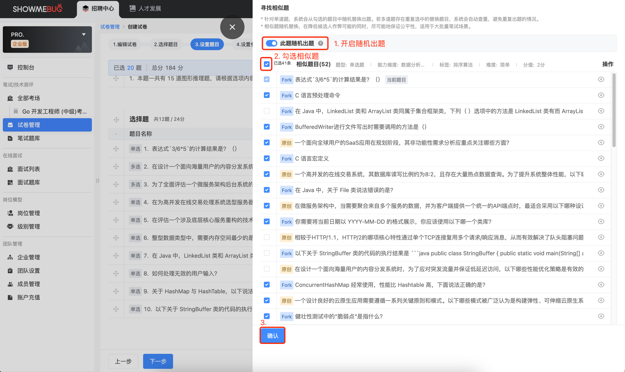Uncheck the BufferedWriter question checkbox
The height and width of the screenshot is (372, 625).
[x=267, y=127]
